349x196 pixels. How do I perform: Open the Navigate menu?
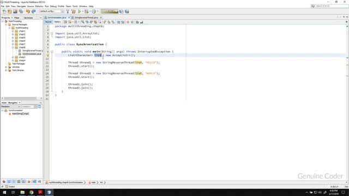pyautogui.click(x=21, y=6)
